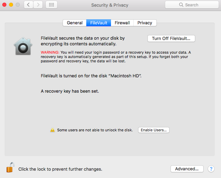Click the Enable Users button
Screen dimensions: 221x178
[x=154, y=130]
